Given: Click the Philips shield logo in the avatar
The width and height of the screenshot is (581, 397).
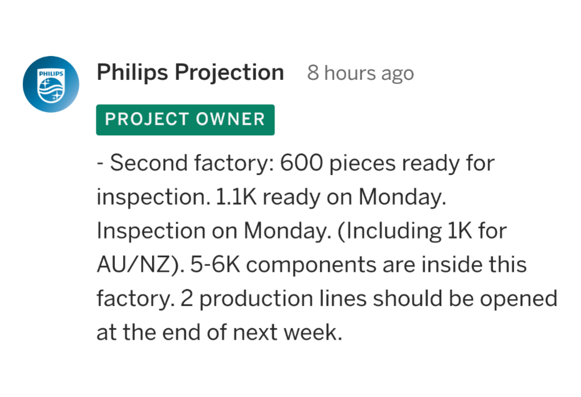Looking at the screenshot, I should 51,86.
